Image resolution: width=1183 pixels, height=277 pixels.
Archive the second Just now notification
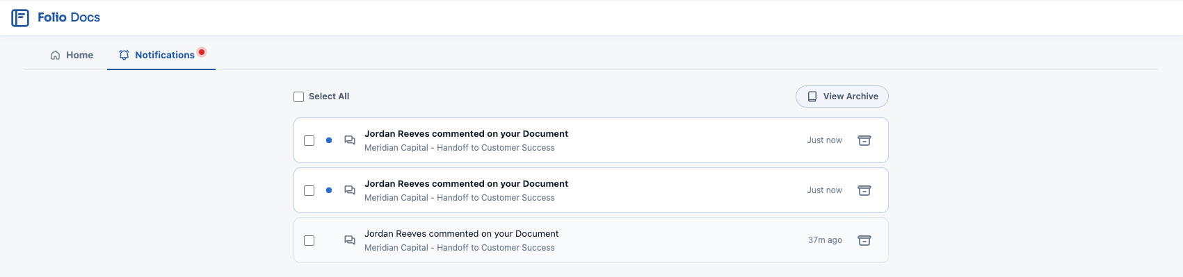click(x=864, y=190)
